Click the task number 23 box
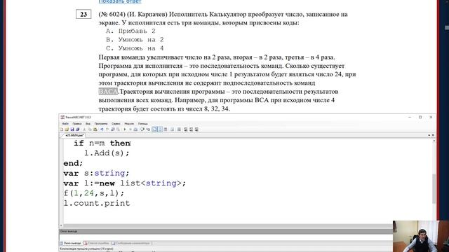The width and height of the screenshot is (449, 252). [x=83, y=14]
